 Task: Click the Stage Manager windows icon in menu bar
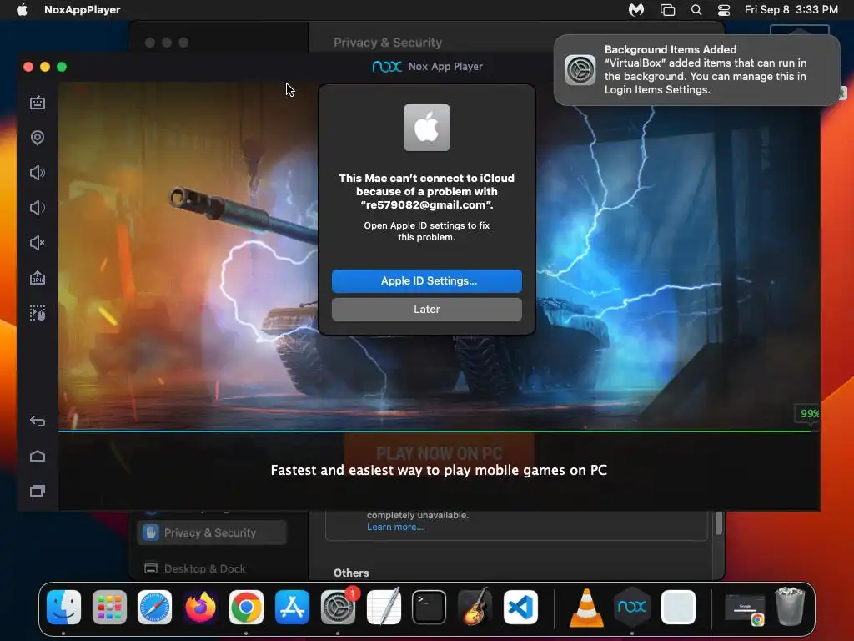(x=667, y=9)
